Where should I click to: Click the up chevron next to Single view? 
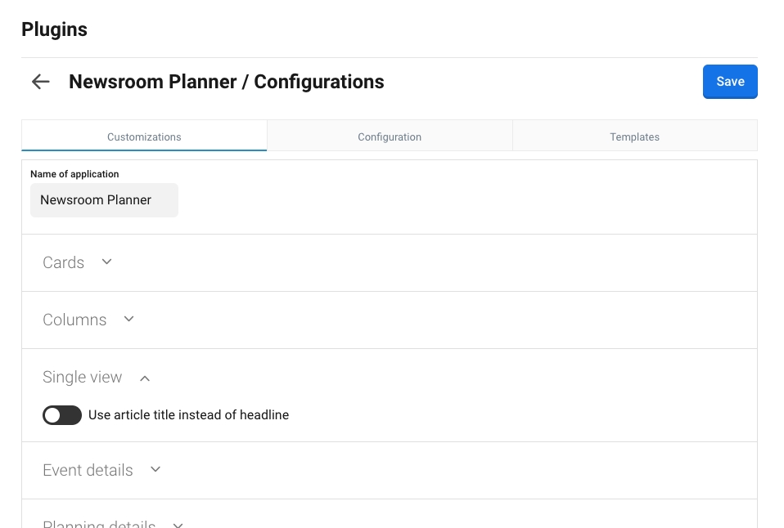point(145,378)
